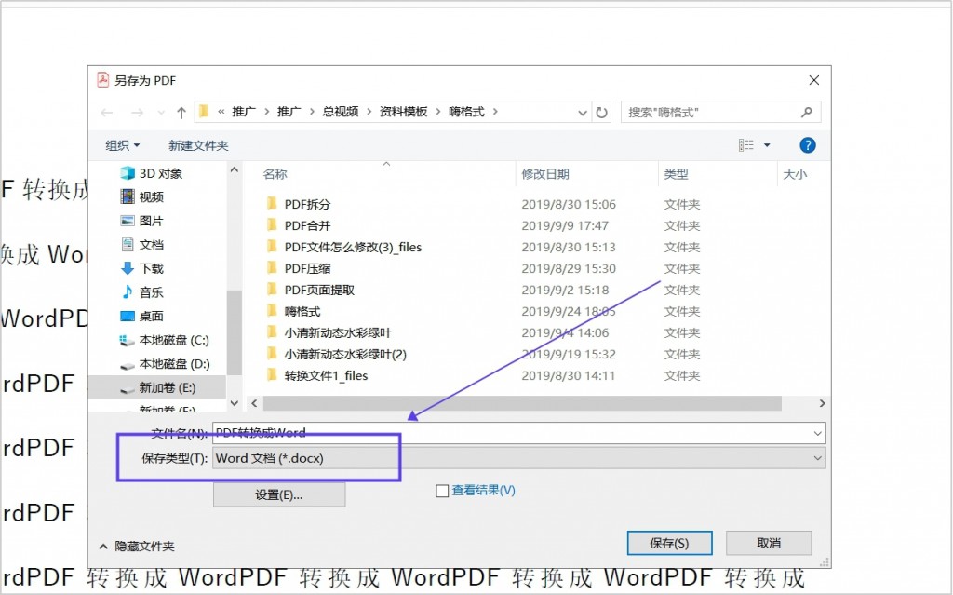Collapse folders with 隐藏文件夹

click(138, 547)
